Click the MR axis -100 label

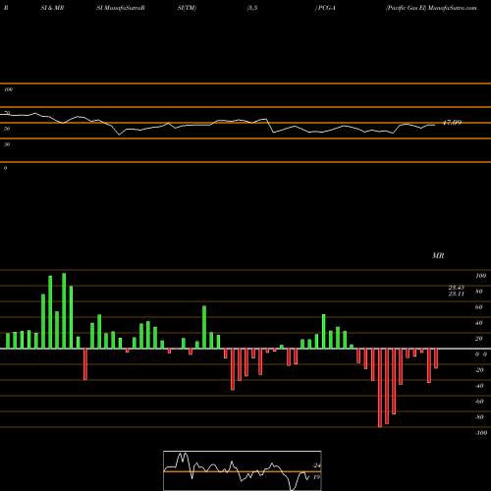[x=481, y=433]
